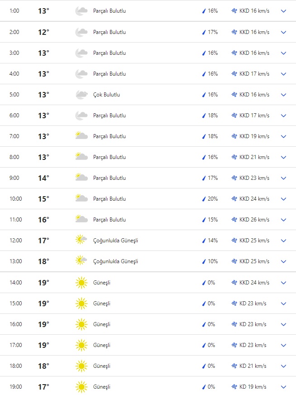Expand the 16:00 forecast chevron
This screenshot has height=395, width=296.
coord(284,324)
